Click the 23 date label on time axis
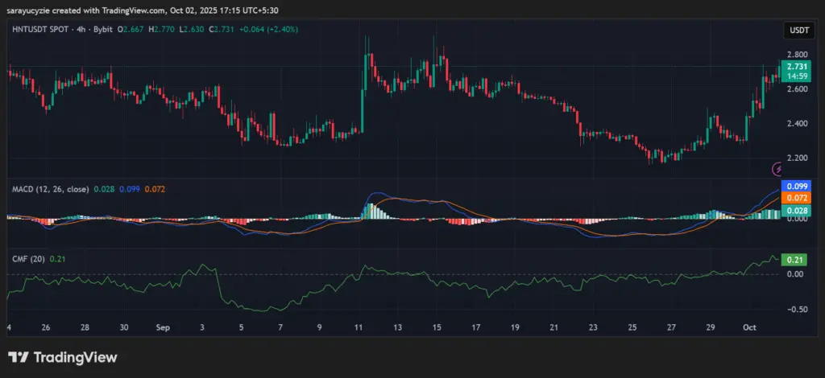 593,327
